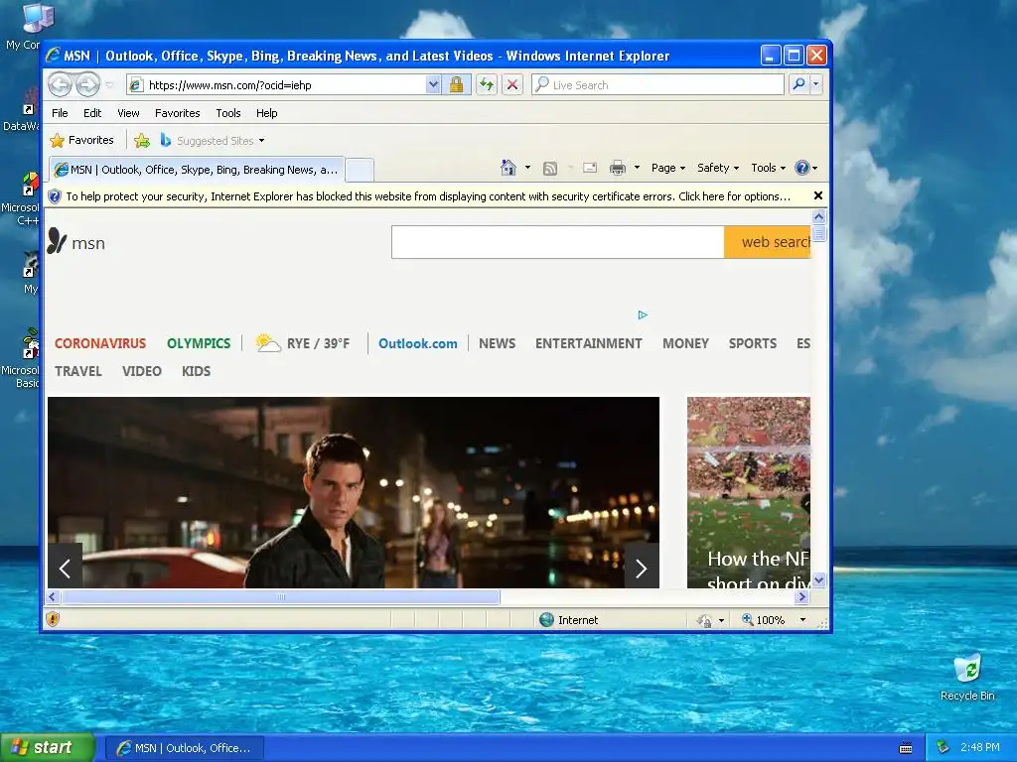Image resolution: width=1017 pixels, height=762 pixels.
Task: Click the blue Help question mark icon
Action: [x=802, y=168]
